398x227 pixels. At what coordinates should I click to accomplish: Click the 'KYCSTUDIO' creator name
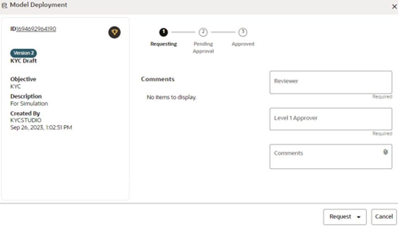[26, 120]
